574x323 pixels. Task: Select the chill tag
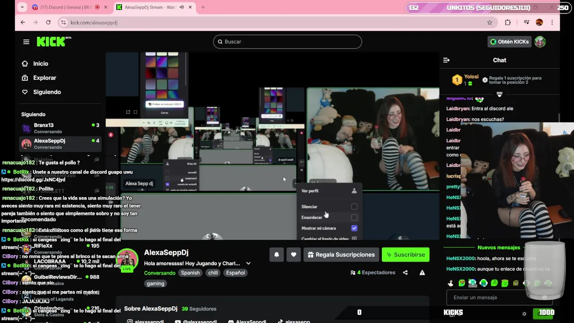(x=213, y=273)
